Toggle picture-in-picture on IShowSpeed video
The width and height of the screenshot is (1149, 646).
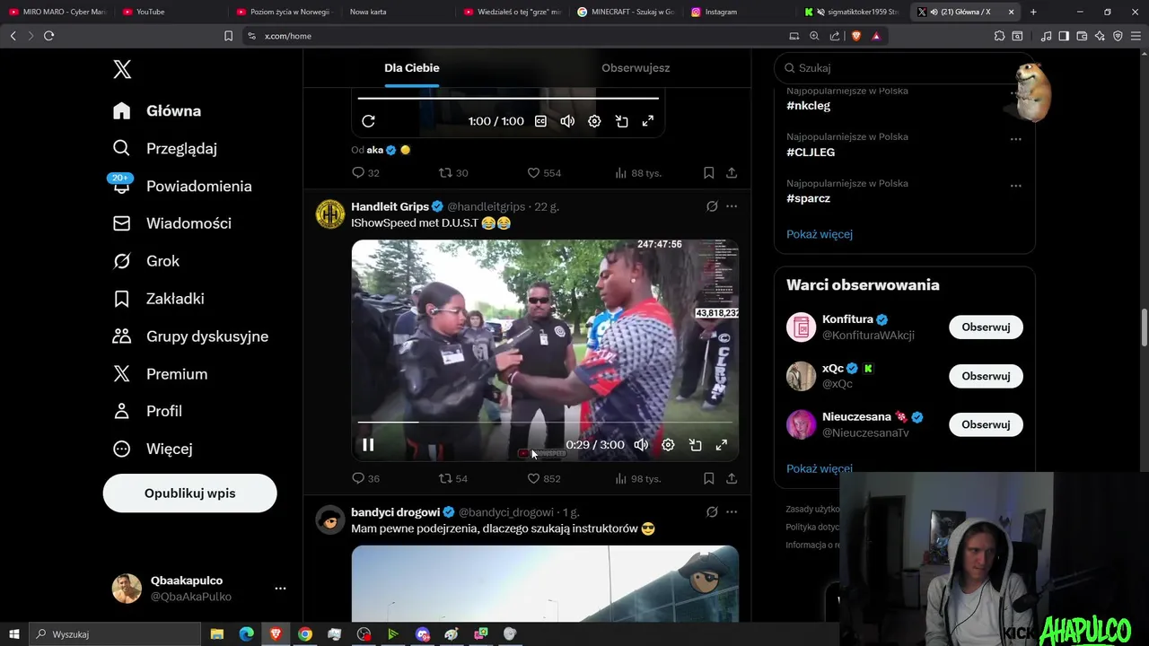(695, 445)
